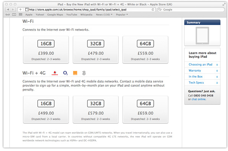The height and width of the screenshot is (151, 228).
Task: Click the 'Learn more about buying iPad' heading
Action: (x=202, y=55)
